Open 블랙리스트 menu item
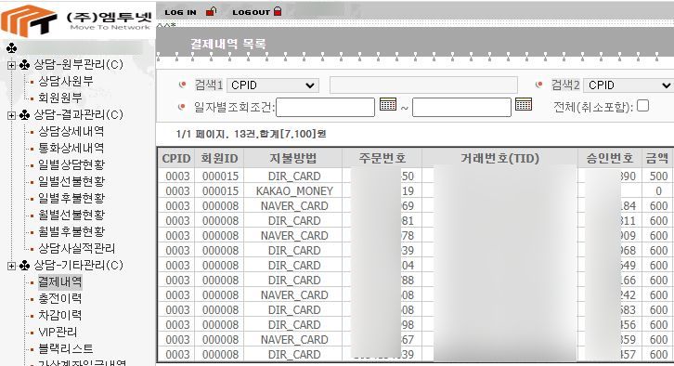674x366 pixels. coord(65,348)
